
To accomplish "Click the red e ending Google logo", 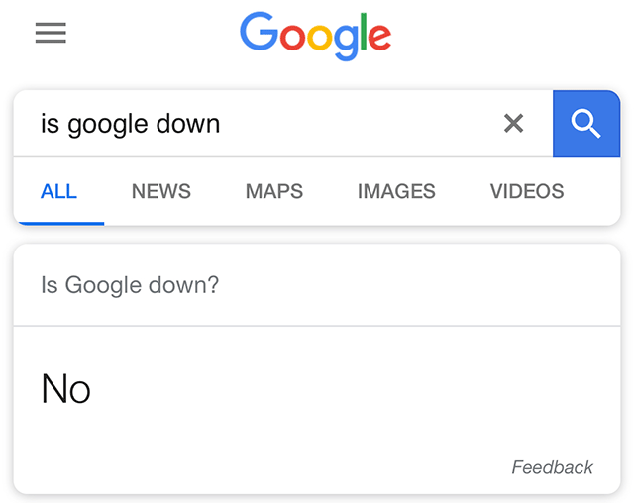I will [x=380, y=39].
